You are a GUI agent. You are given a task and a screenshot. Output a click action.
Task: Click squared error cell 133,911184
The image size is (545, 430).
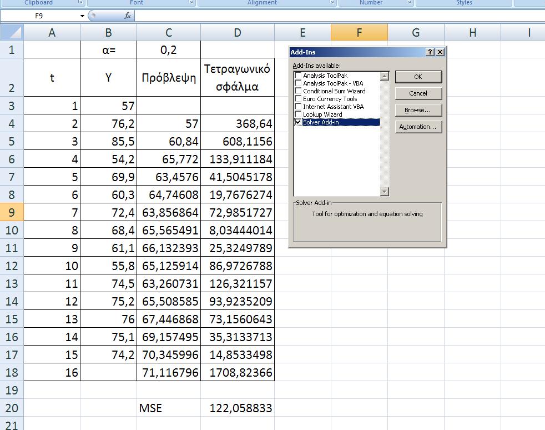coord(238,159)
